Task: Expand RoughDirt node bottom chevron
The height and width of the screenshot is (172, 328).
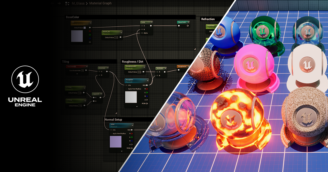Action: point(137,106)
